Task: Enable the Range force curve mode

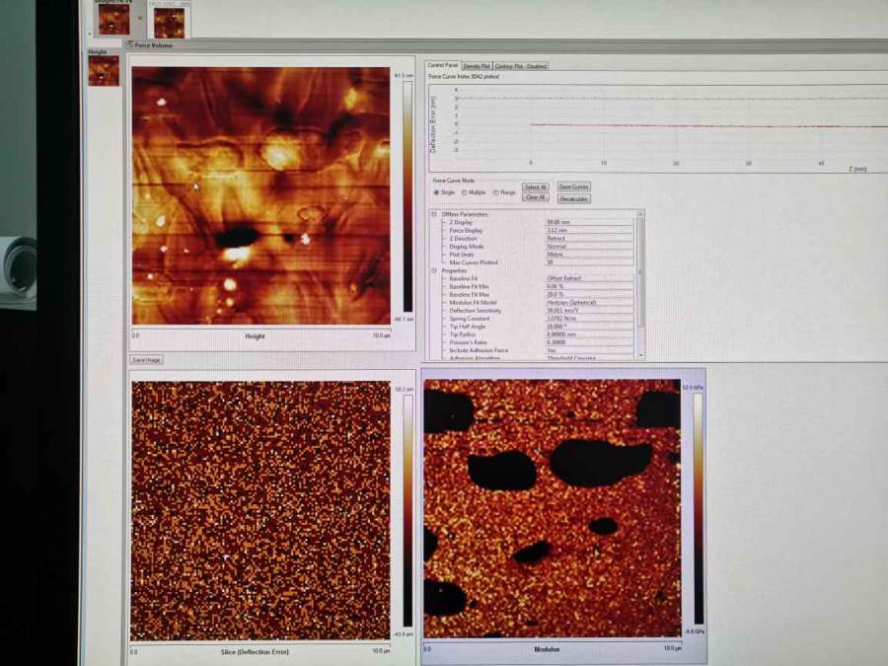Action: (496, 192)
